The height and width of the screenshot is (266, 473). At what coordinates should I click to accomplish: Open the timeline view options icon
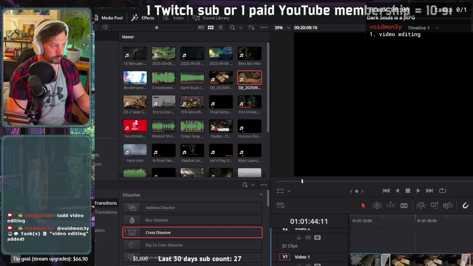coord(280,205)
